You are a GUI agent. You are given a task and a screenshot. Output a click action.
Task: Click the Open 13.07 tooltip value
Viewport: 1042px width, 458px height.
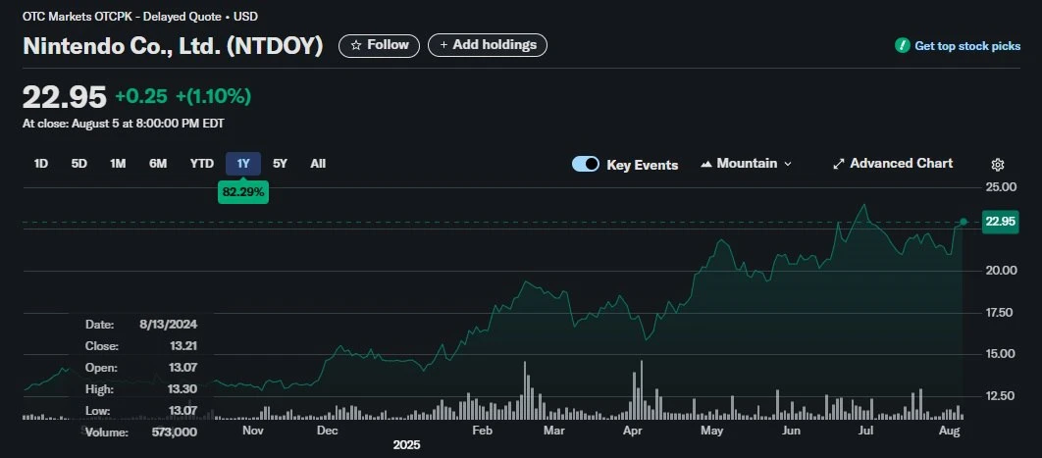[x=182, y=368]
